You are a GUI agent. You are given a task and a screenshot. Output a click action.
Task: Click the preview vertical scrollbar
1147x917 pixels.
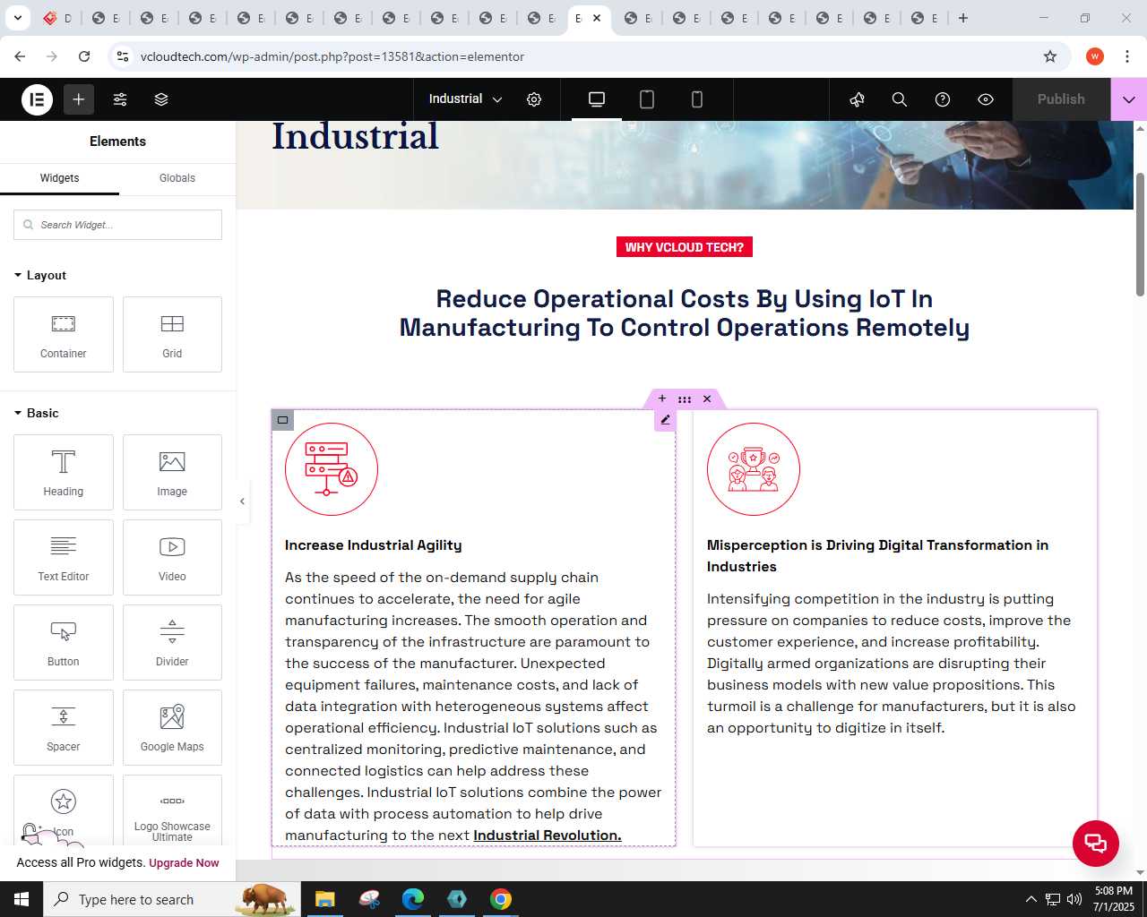coord(1140,235)
